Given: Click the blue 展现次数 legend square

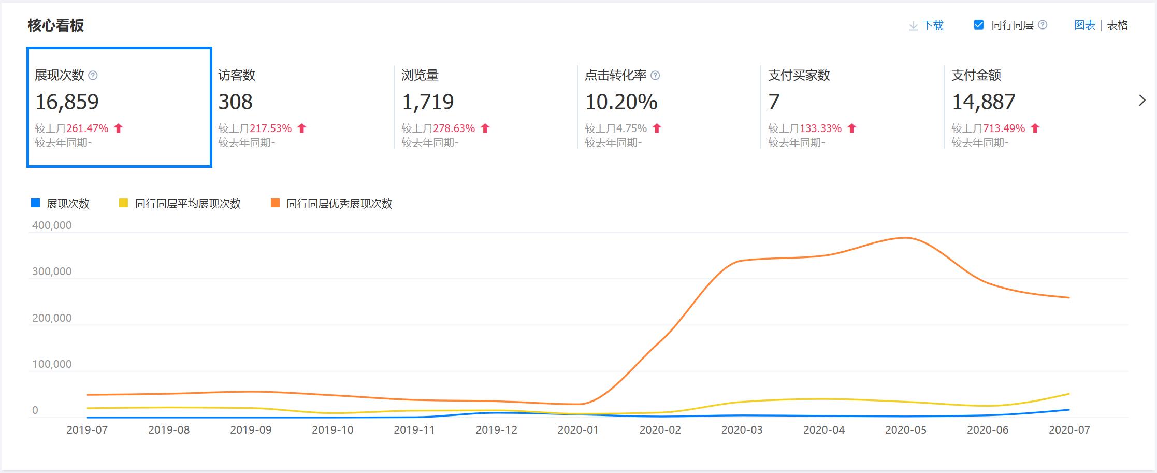Looking at the screenshot, I should coord(35,204).
